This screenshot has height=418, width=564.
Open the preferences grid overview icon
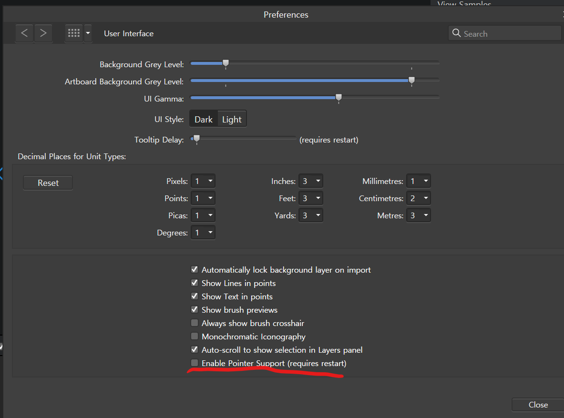point(74,33)
